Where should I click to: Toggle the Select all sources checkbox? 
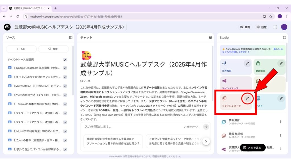pyautogui.click(x=65, y=60)
